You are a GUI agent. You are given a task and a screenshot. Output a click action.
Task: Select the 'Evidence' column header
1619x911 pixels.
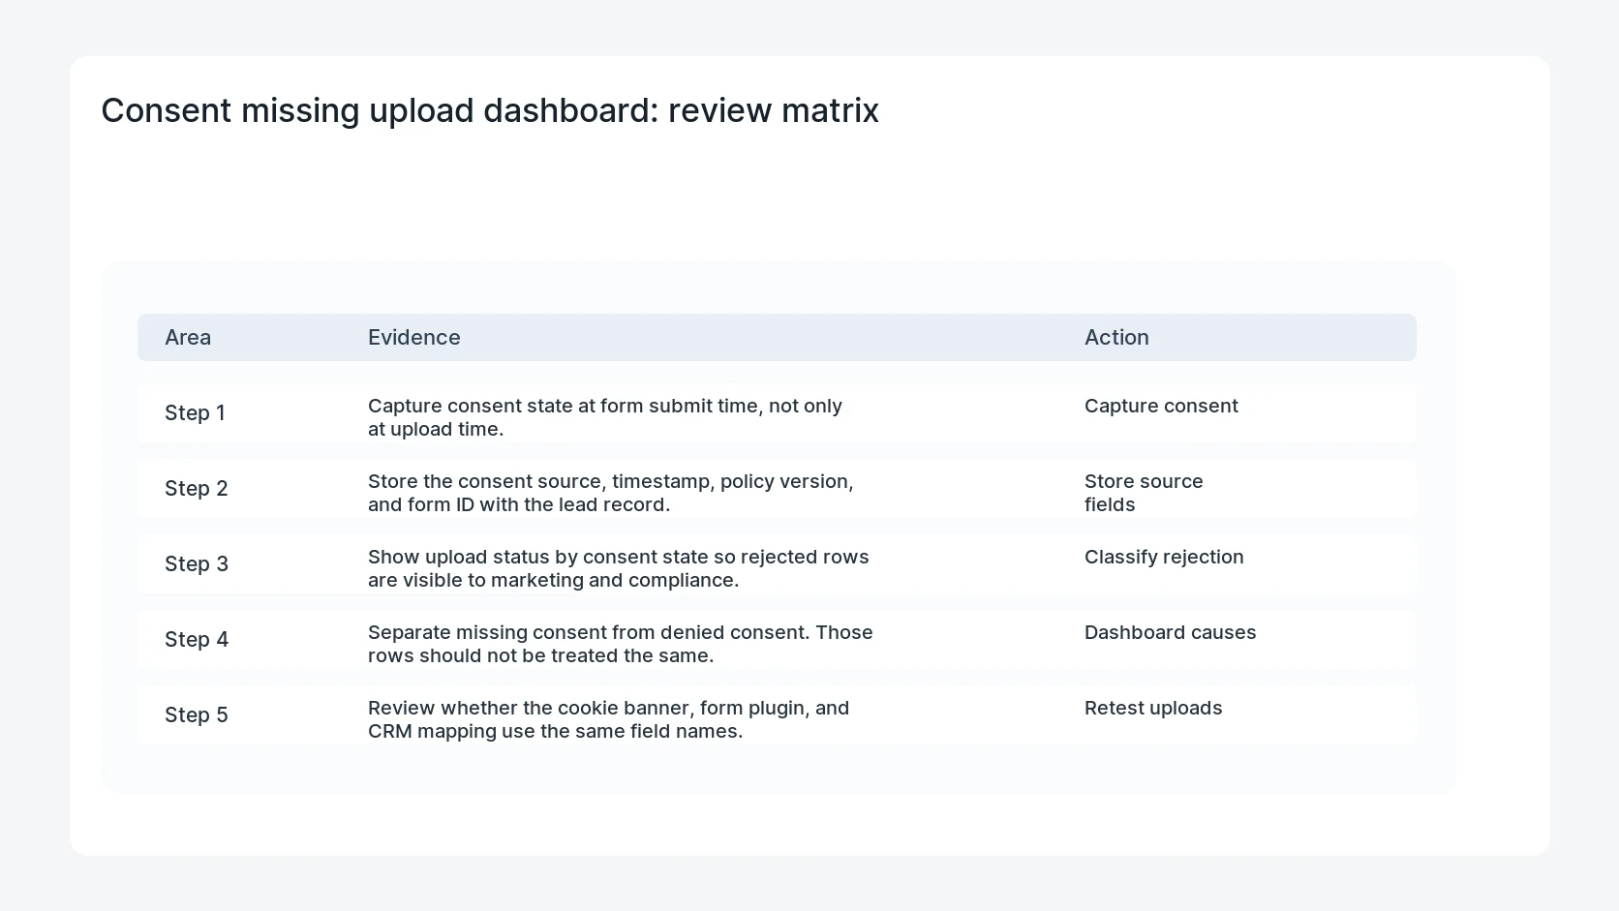click(414, 337)
